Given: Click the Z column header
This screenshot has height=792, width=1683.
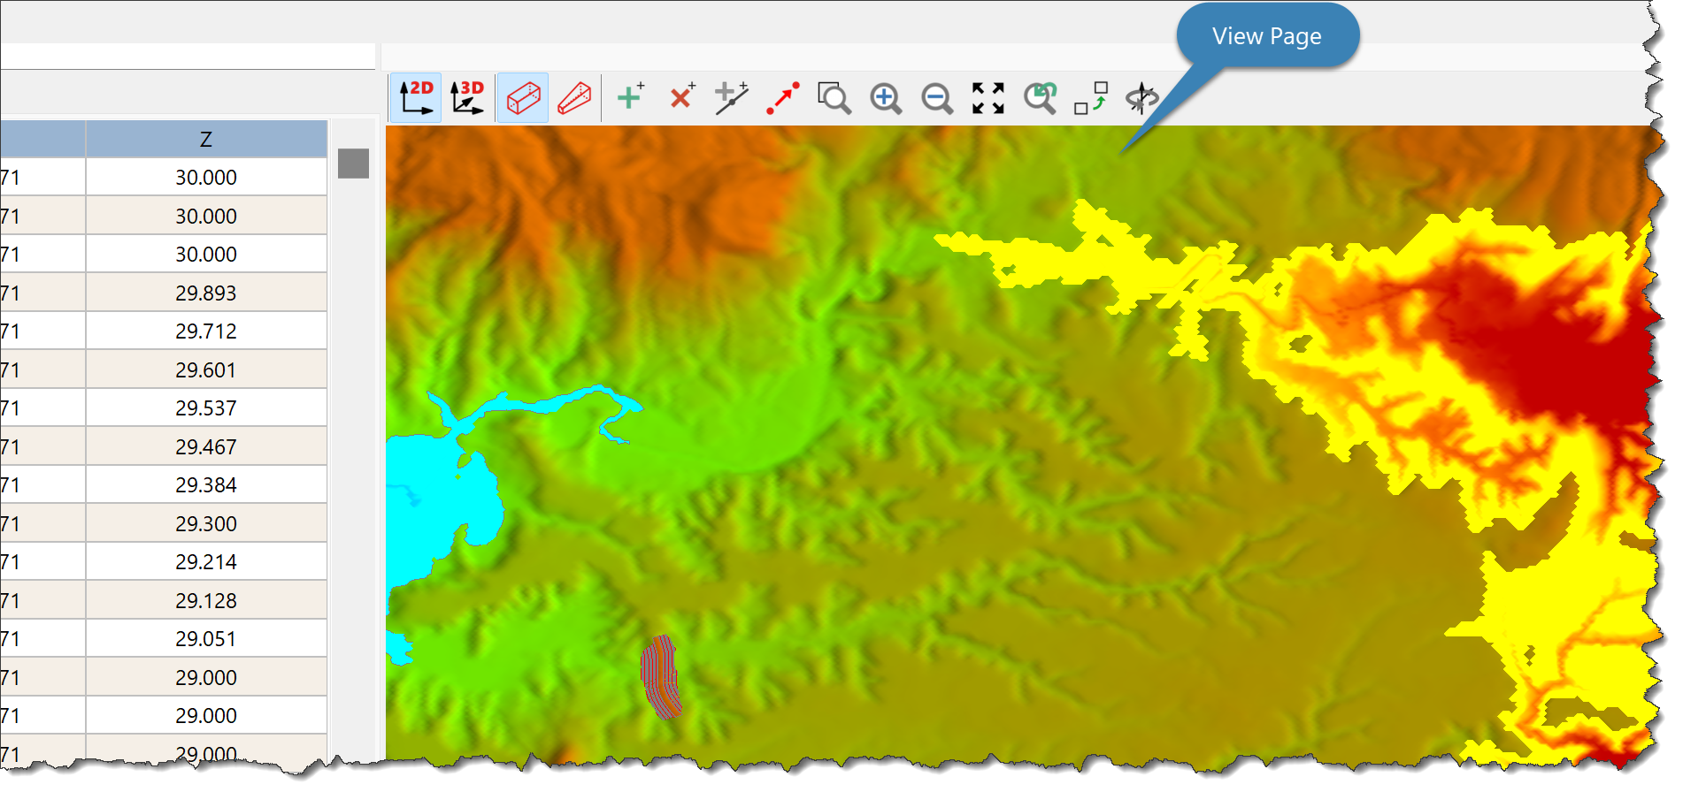Looking at the screenshot, I should [x=206, y=139].
